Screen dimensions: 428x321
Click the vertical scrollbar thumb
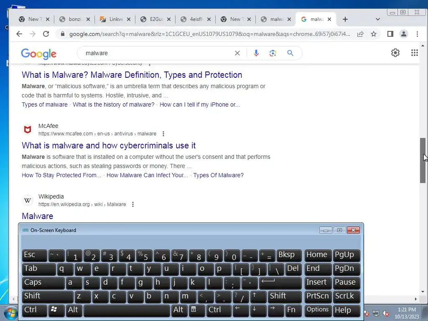pos(423,160)
